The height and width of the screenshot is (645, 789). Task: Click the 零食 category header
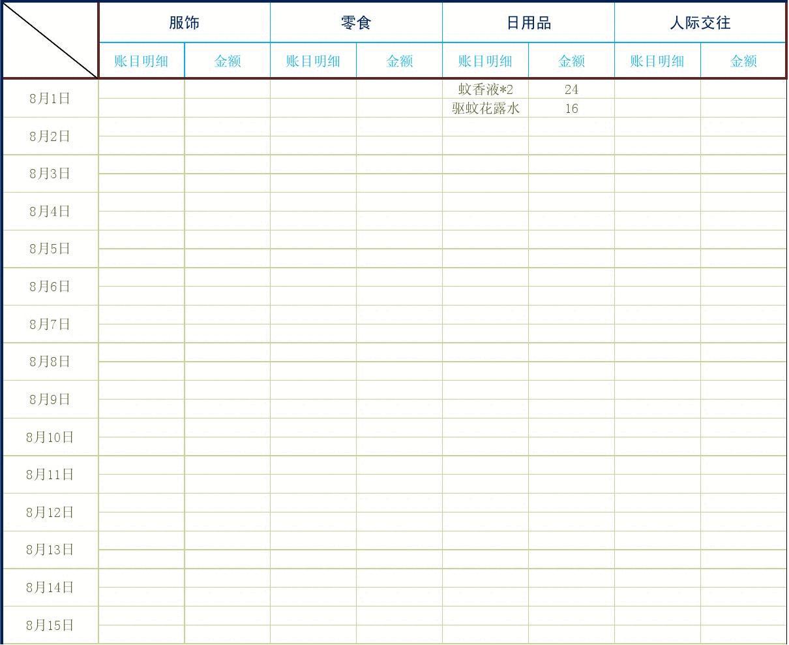tap(356, 23)
